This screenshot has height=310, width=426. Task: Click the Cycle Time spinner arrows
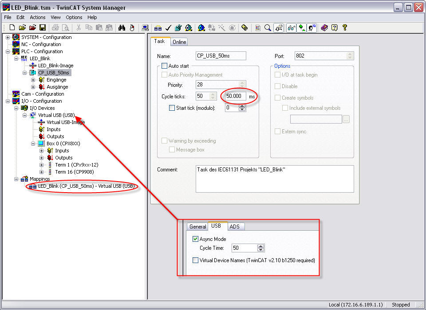[260, 248]
